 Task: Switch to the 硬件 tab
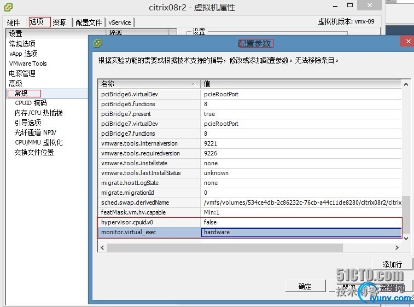(x=14, y=22)
